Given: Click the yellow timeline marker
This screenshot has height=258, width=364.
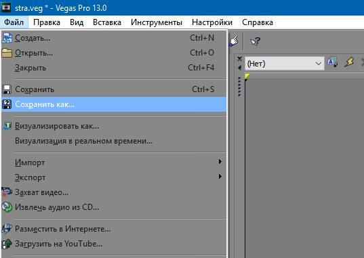Looking at the screenshot, I should 247,77.
